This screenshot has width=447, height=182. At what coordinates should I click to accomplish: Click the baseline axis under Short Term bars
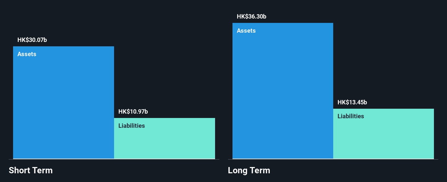coord(114,159)
